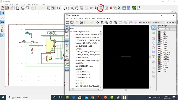Image resolution: width=178 pixels, height=100 pixels.
Task: Select the add text tool in Footprint Editor
Action: click(154, 57)
